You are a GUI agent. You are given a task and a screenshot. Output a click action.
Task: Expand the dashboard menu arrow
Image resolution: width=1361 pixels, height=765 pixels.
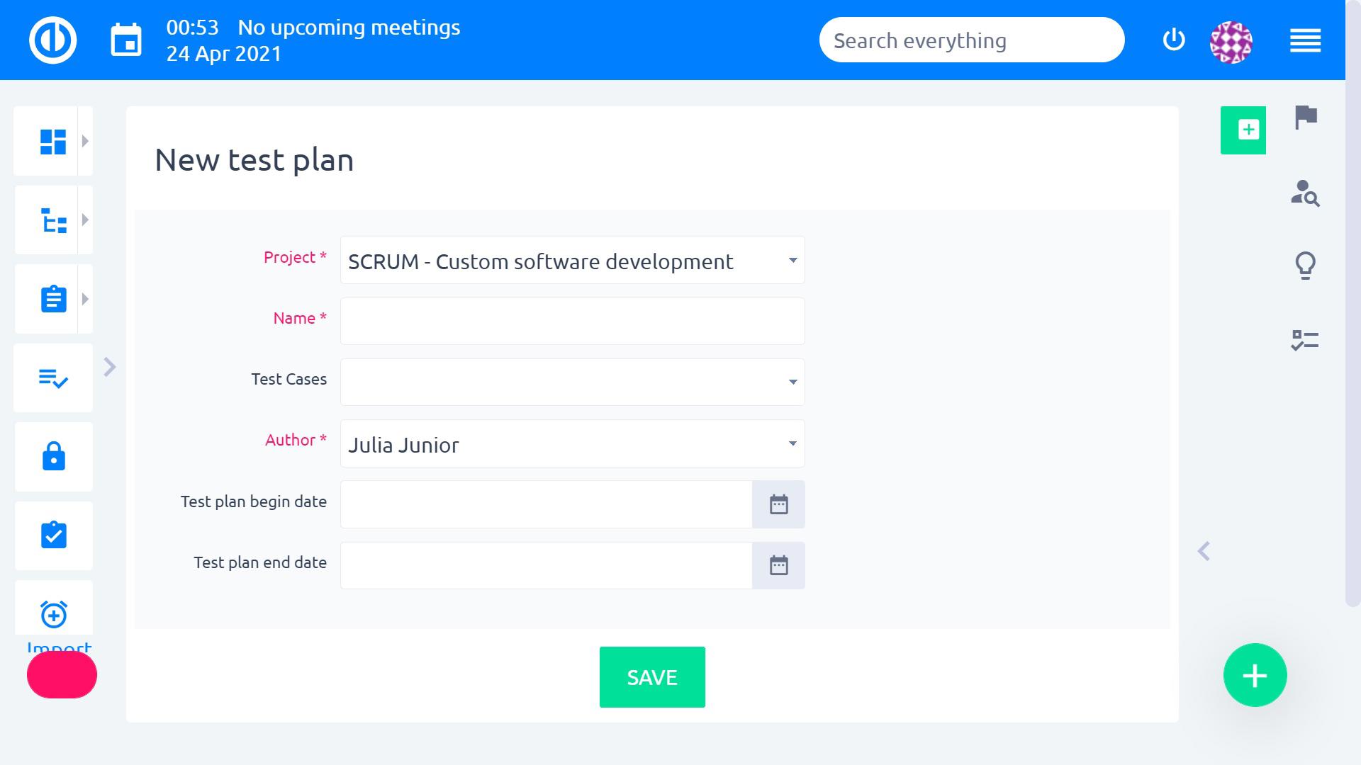[x=85, y=141]
